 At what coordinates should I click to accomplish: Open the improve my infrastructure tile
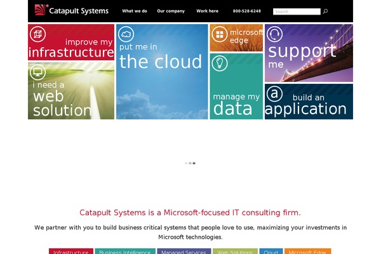pyautogui.click(x=71, y=42)
